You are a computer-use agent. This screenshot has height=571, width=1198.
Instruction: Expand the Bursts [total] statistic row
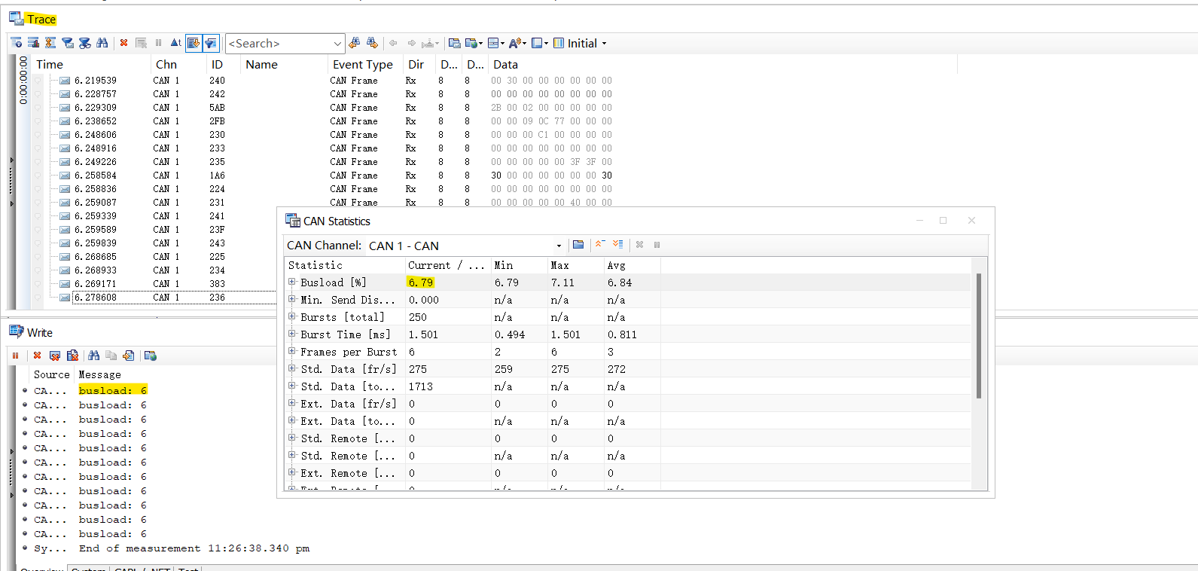click(x=292, y=316)
